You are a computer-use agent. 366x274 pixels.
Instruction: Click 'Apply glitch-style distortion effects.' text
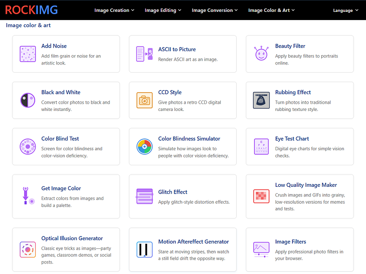(x=194, y=202)
